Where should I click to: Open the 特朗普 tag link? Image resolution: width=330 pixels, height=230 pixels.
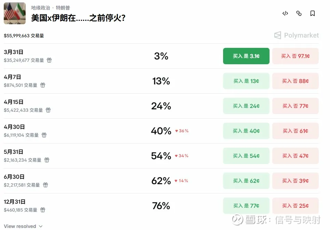click(x=63, y=8)
